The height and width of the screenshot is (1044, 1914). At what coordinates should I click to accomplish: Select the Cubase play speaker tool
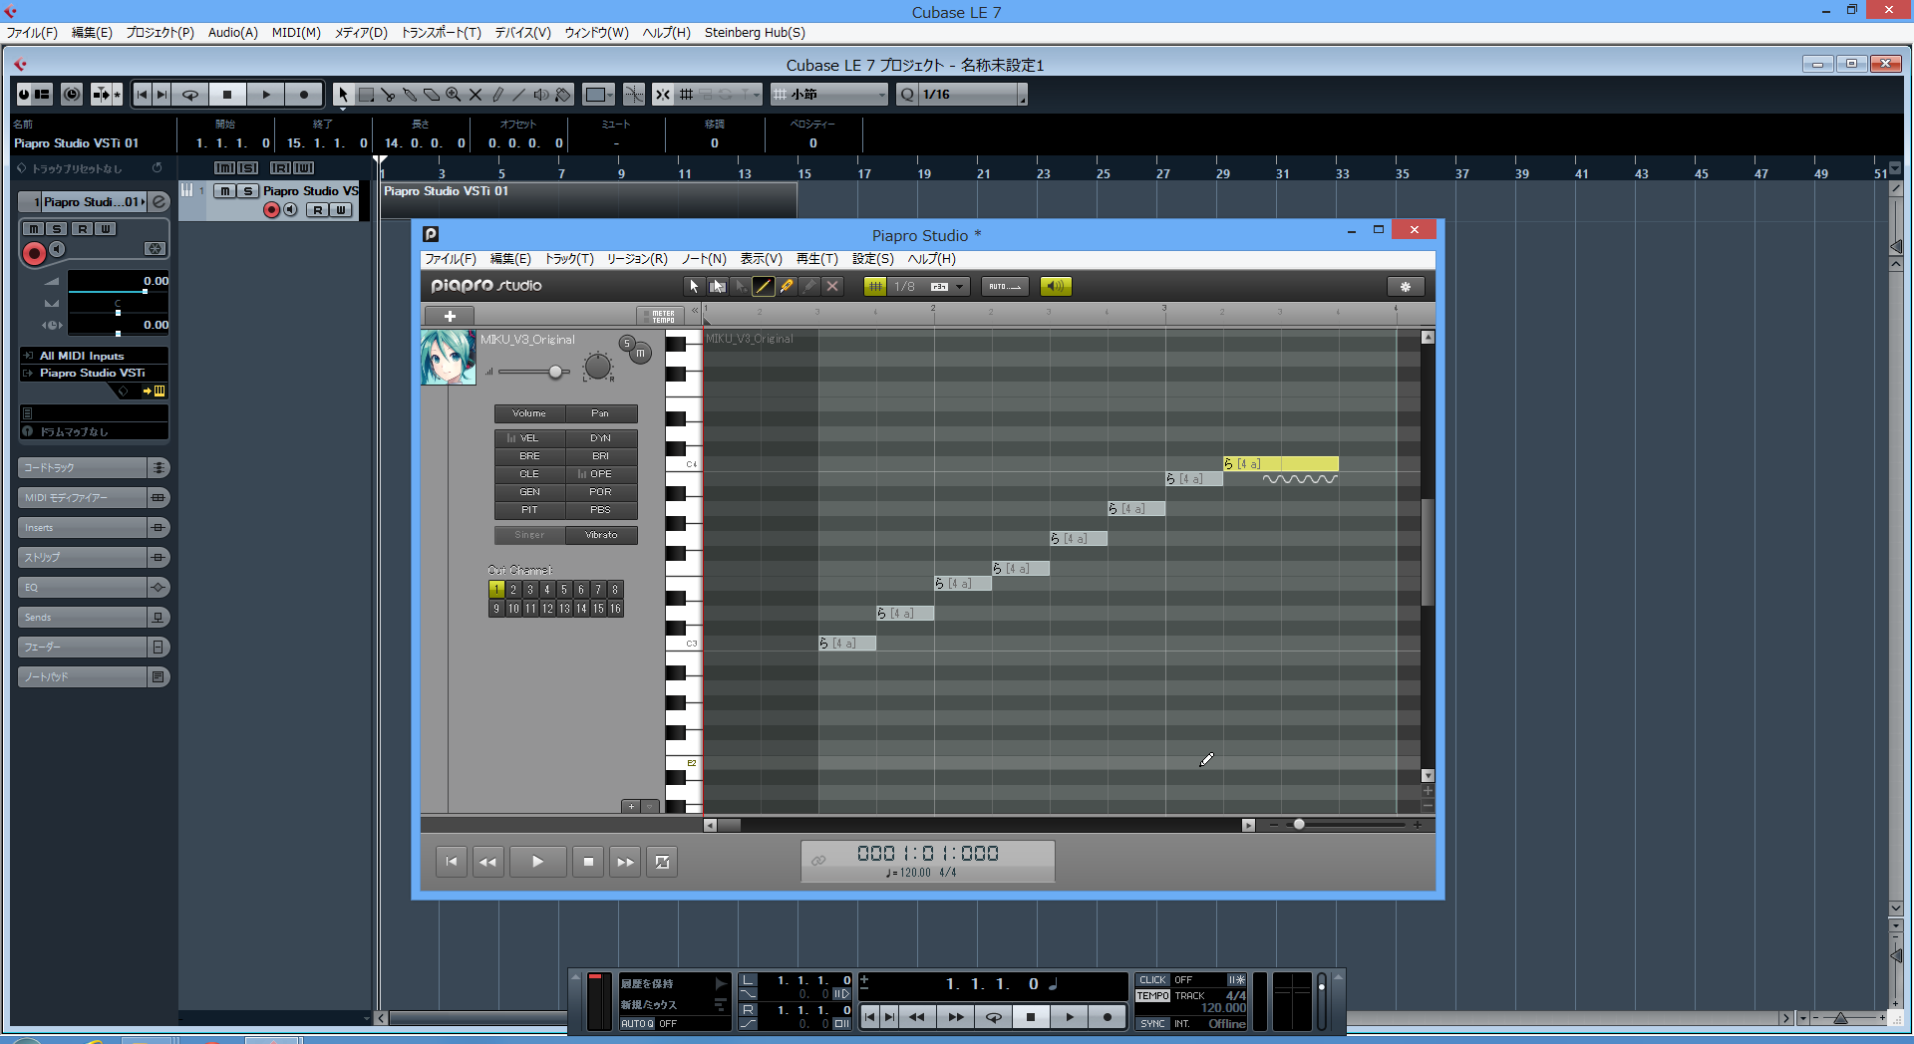point(541,95)
